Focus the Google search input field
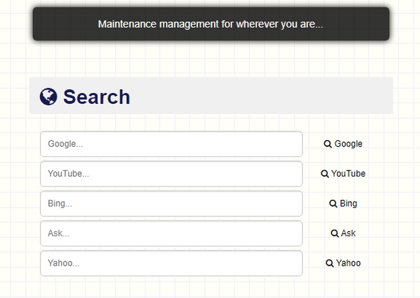The image size is (420, 298). point(171,144)
